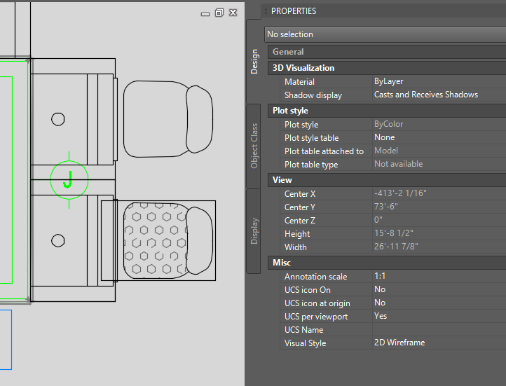
Task: Select the upper small circle on the desk
Action: tap(57, 119)
